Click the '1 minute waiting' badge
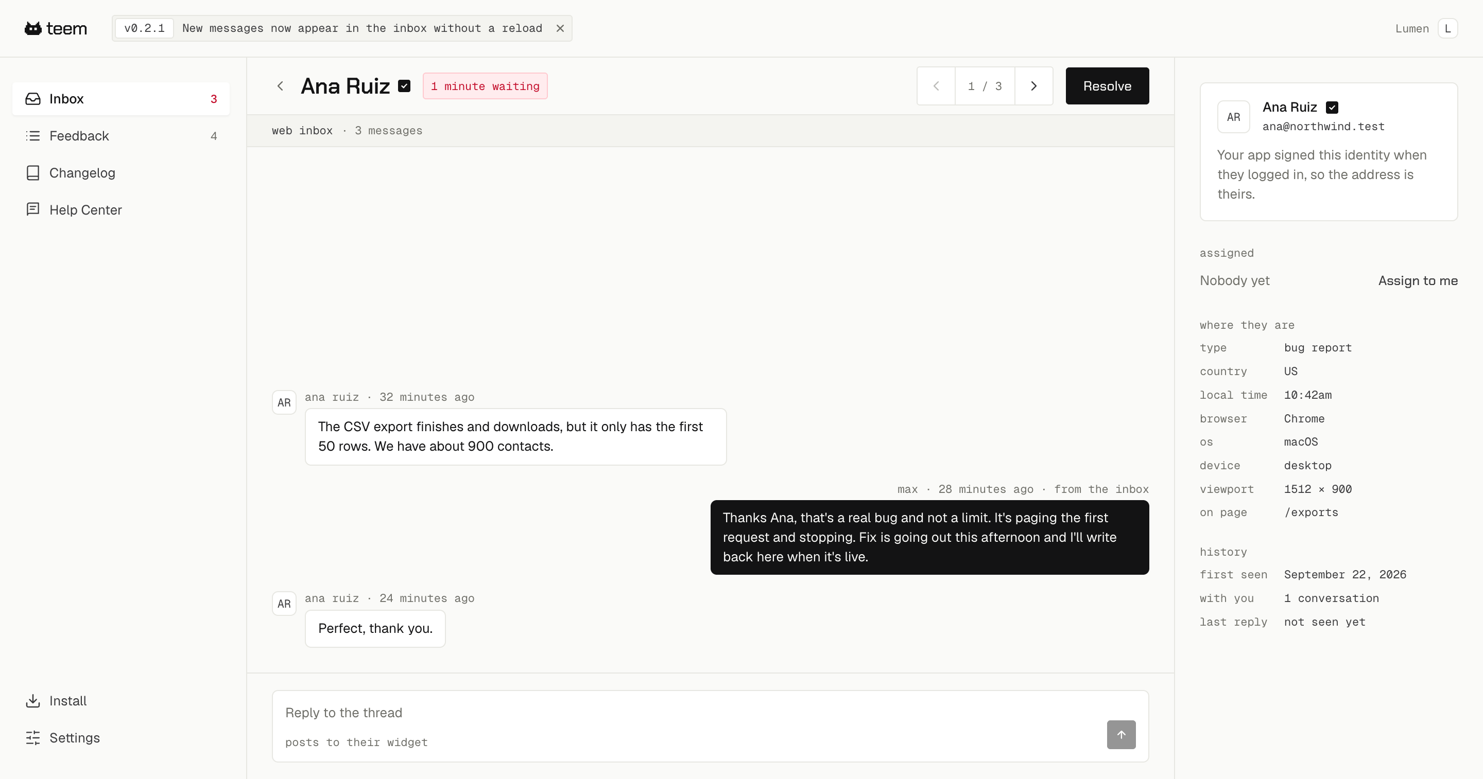1483x779 pixels. [485, 86]
